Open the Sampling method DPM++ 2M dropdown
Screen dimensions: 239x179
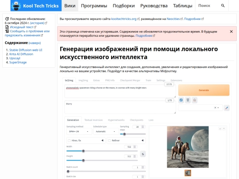click(x=79, y=131)
